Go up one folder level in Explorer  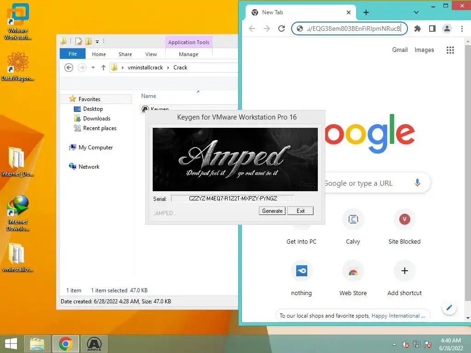(x=103, y=68)
